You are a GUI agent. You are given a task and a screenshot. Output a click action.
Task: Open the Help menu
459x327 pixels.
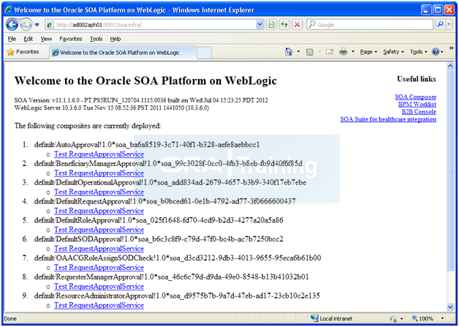[x=115, y=39]
